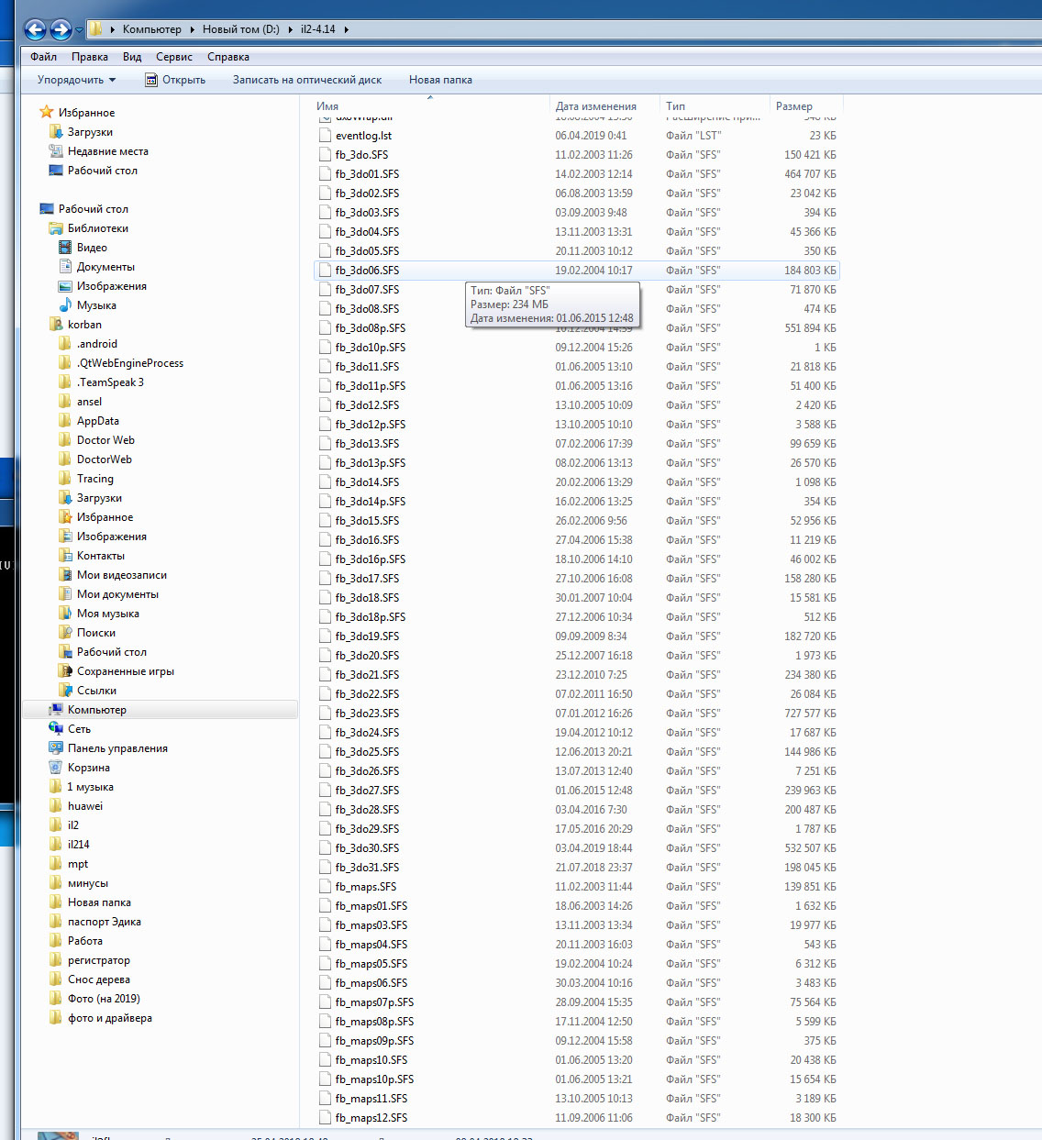Click the Открыть toolbar button
1042x1140 pixels.
pos(175,80)
